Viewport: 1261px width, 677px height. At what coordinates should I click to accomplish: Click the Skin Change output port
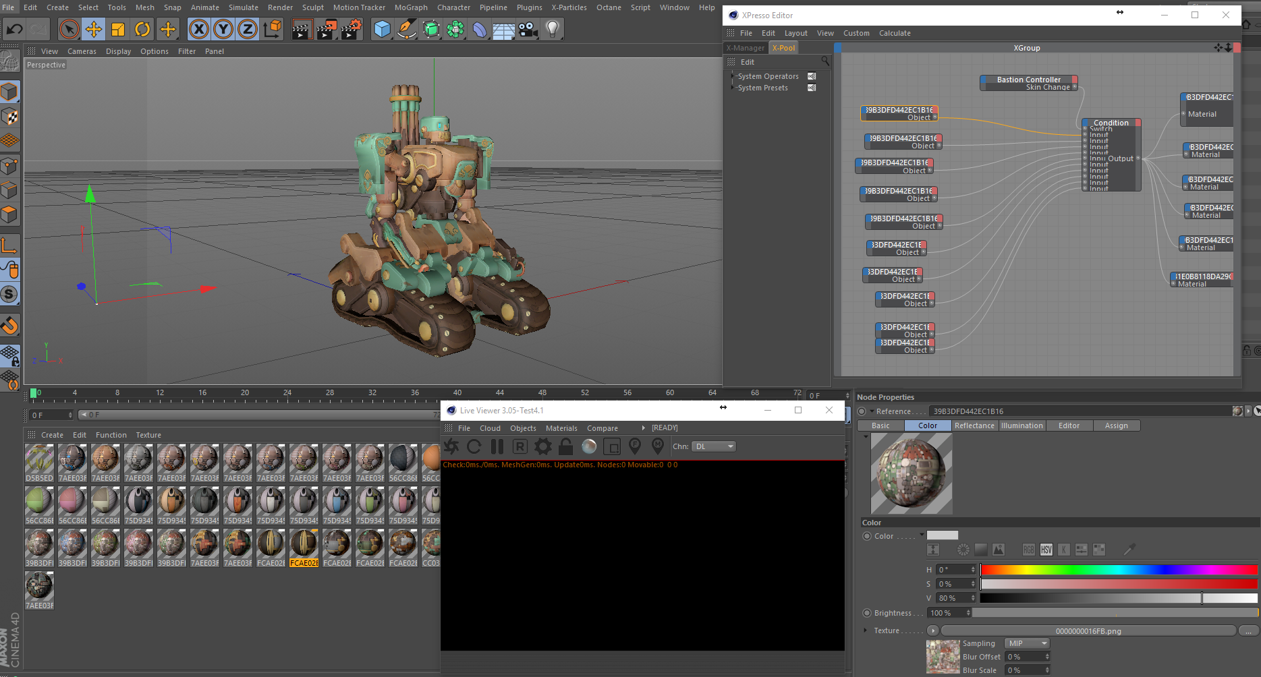[x=1075, y=87]
